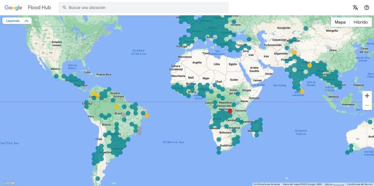Switch to Mapa map view

340,22
